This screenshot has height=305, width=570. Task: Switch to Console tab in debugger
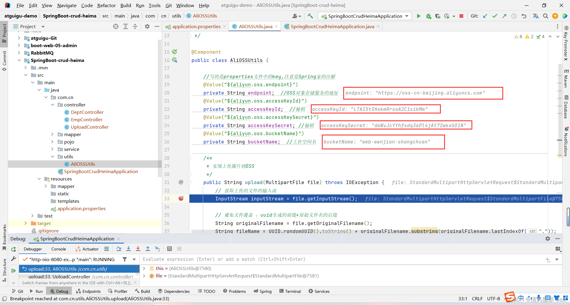pos(58,249)
